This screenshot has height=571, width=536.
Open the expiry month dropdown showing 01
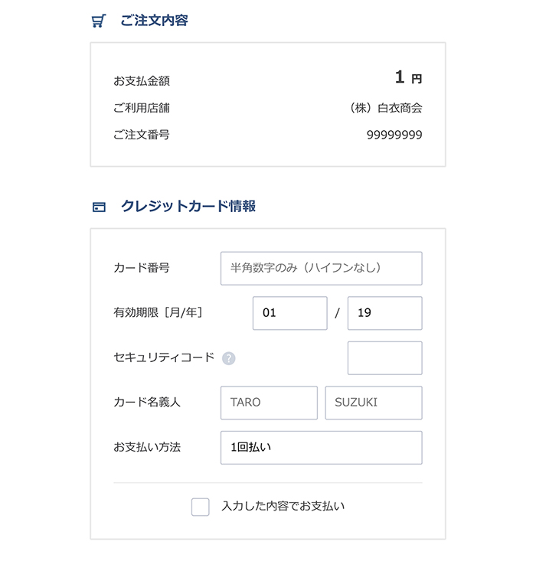[290, 313]
